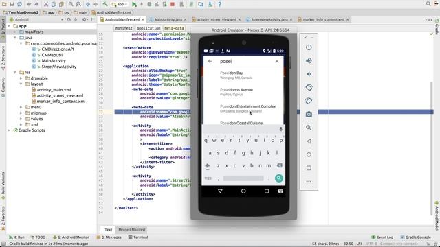Viewport: 440px width, 247px height.
Task: Select the main breadcrumb folder
Action: point(80,12)
